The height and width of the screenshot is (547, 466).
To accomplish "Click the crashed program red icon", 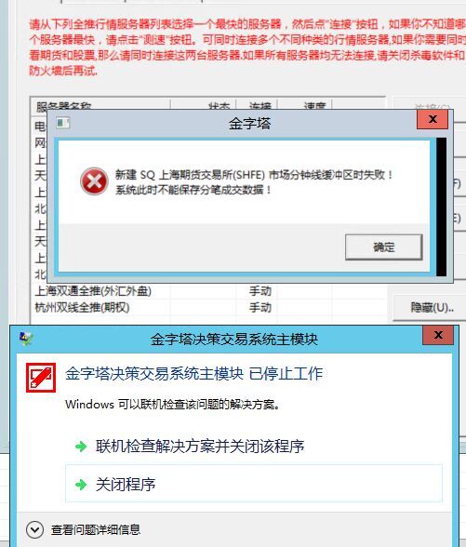I will tap(41, 378).
